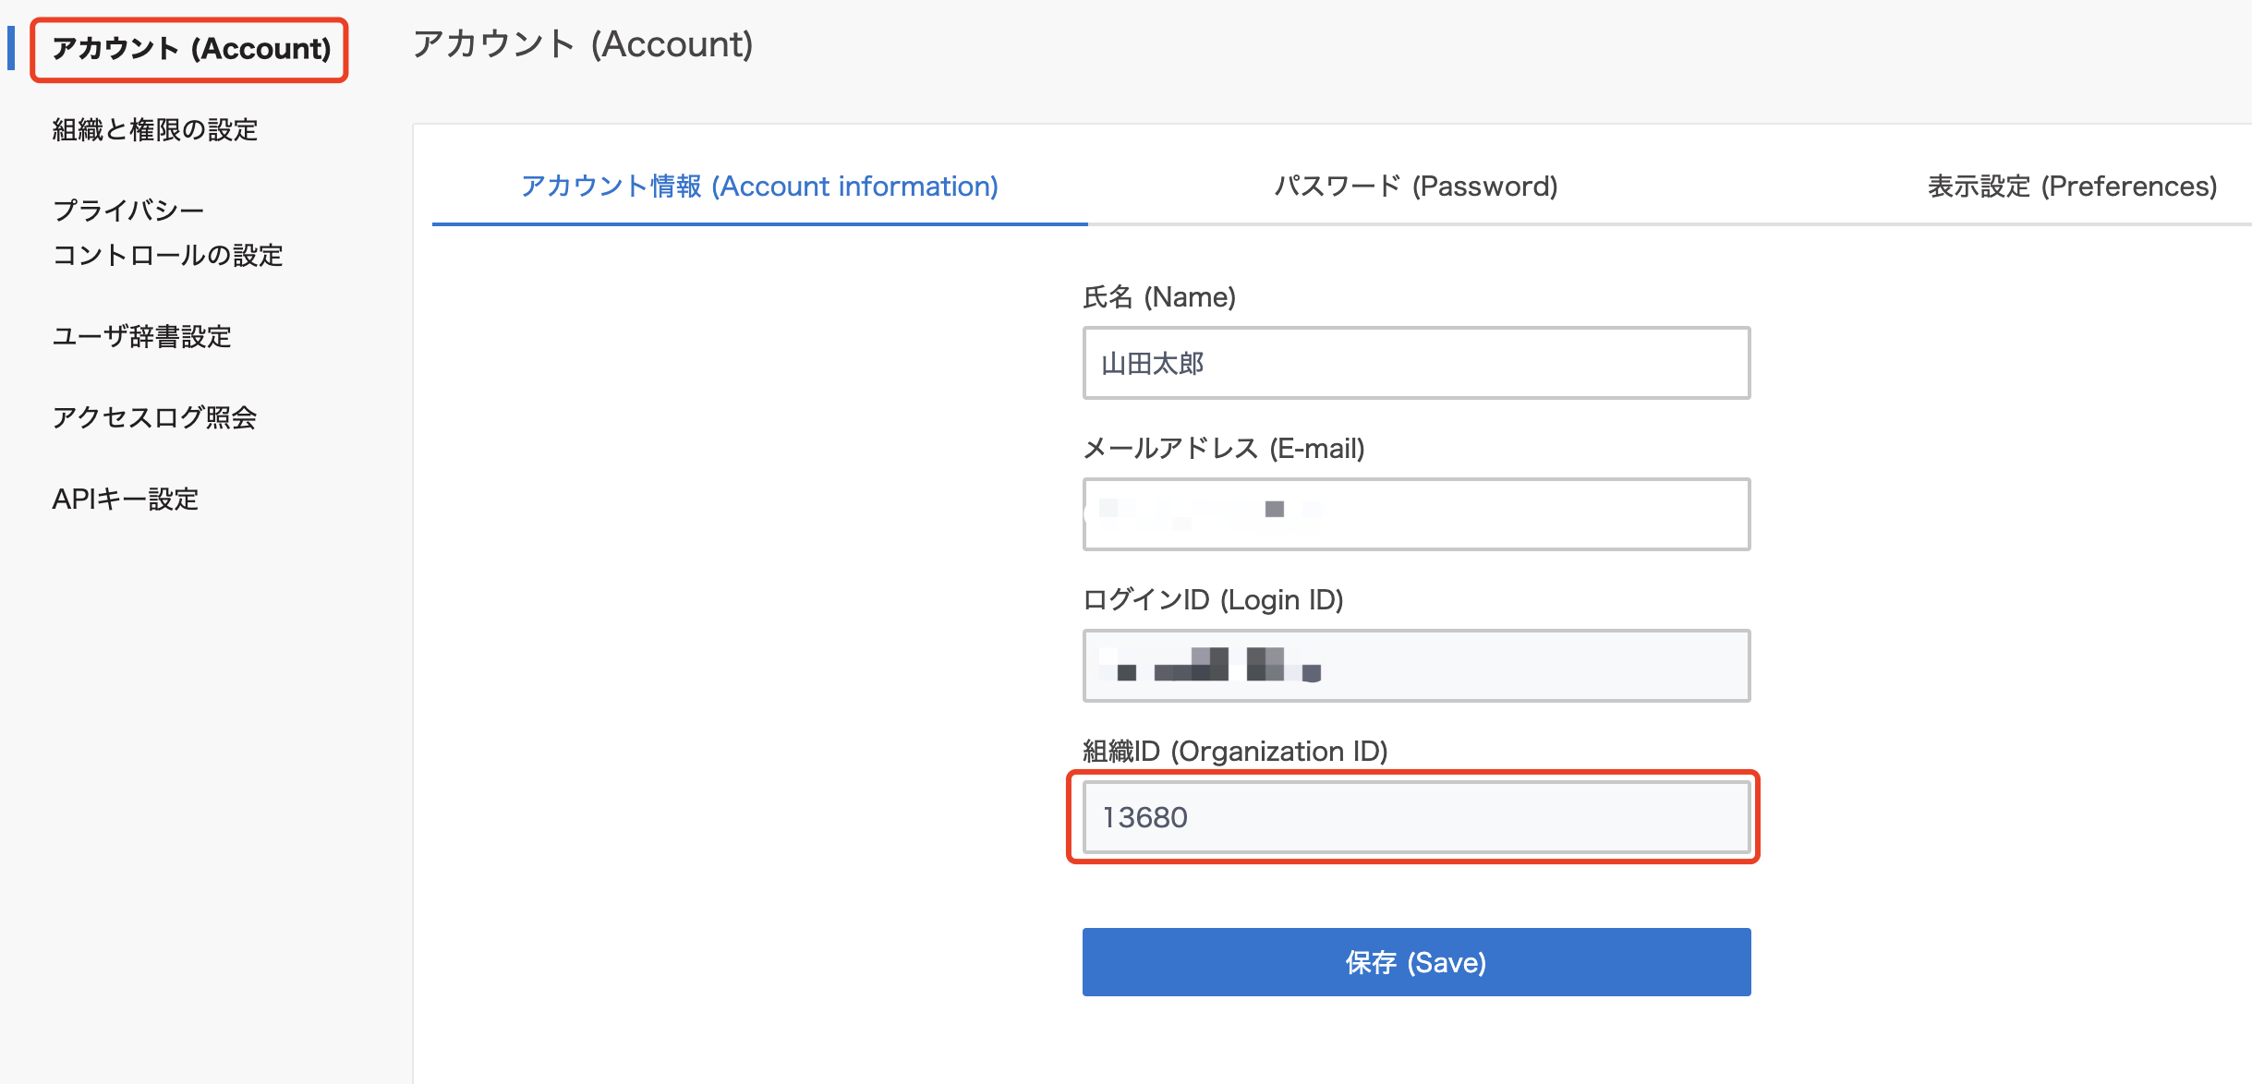Select ユーザ辞書設定 from the sidebar
The width and height of the screenshot is (2252, 1084).
(141, 336)
